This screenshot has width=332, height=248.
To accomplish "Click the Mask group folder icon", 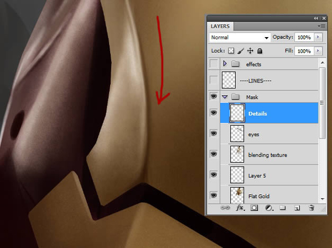I will click(235, 97).
